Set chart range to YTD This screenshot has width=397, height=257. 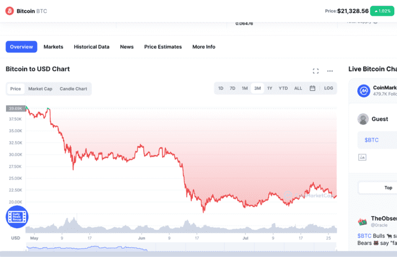pyautogui.click(x=283, y=88)
